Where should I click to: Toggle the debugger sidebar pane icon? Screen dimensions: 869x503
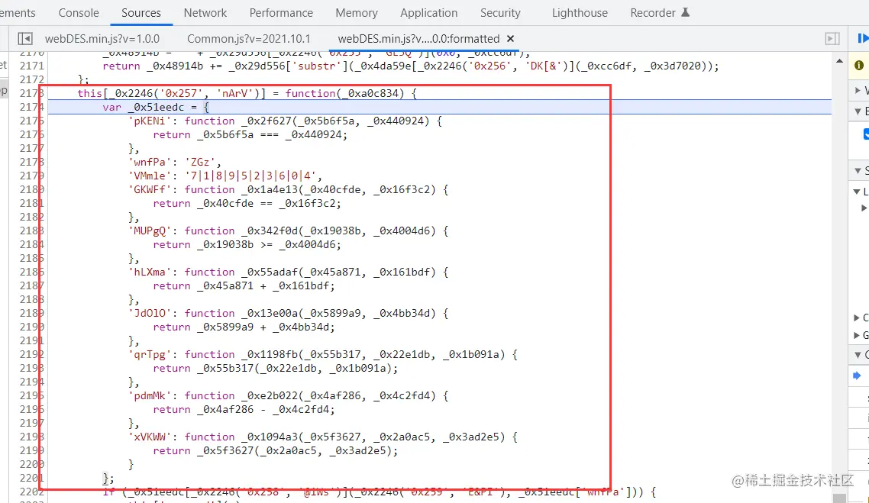pyautogui.click(x=832, y=39)
